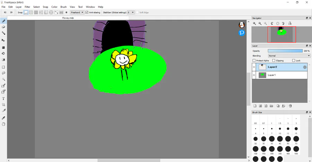Open the Filter menu
The image size is (312, 162).
tap(27, 7)
